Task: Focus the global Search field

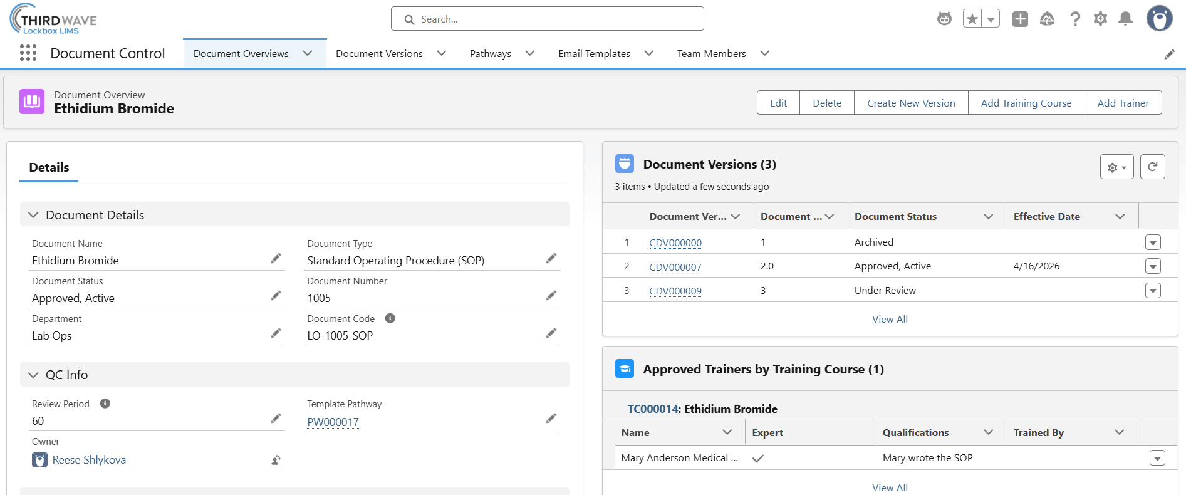Action: pos(548,19)
